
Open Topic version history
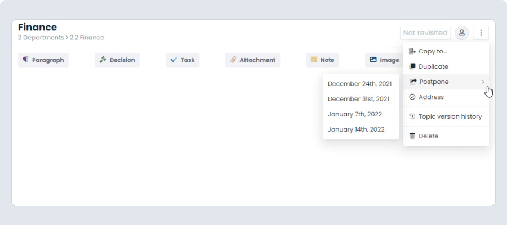pyautogui.click(x=450, y=116)
